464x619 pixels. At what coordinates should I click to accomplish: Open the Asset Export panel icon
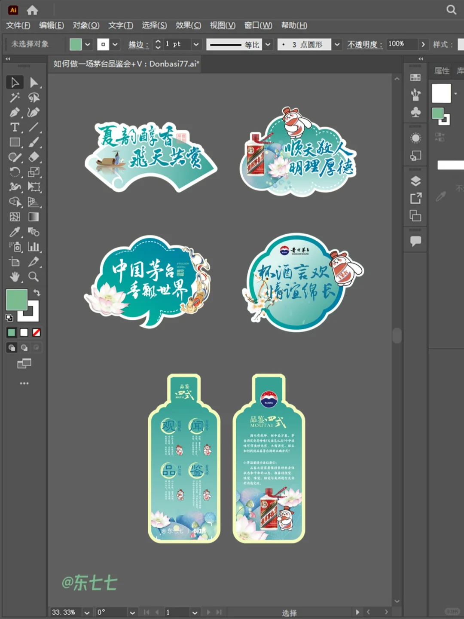pos(415,198)
